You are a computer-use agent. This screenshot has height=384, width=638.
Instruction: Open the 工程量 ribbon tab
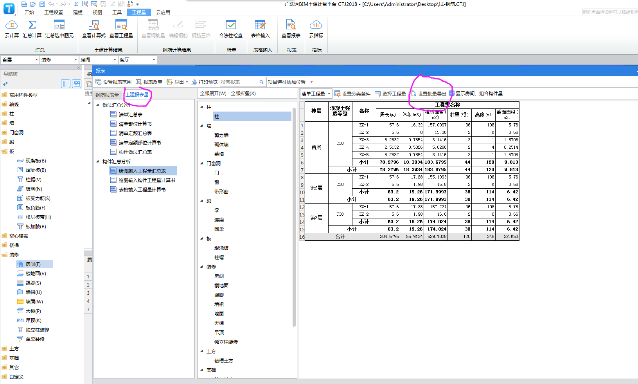pos(139,12)
